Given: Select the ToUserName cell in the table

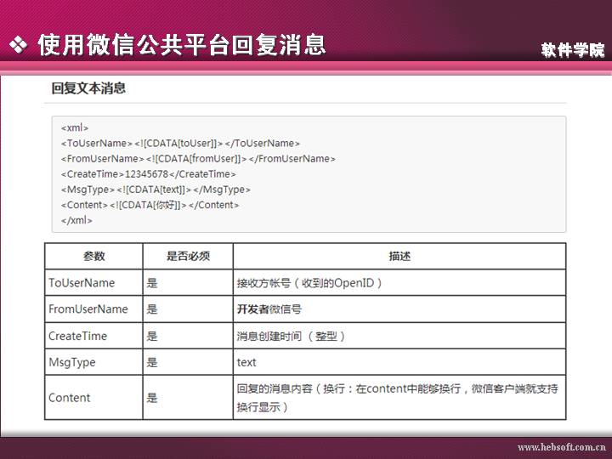Looking at the screenshot, I should tap(82, 282).
